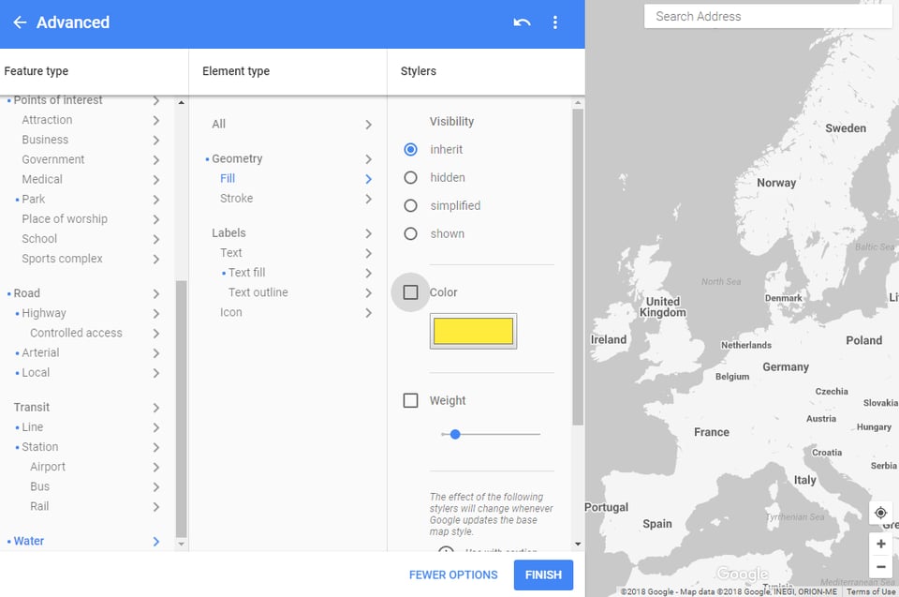Expand the Attraction feature chevron
This screenshot has height=597, width=899.
click(x=156, y=120)
